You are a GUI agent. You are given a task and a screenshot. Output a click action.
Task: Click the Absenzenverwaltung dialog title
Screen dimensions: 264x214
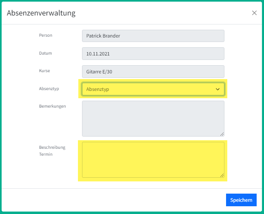[41, 13]
